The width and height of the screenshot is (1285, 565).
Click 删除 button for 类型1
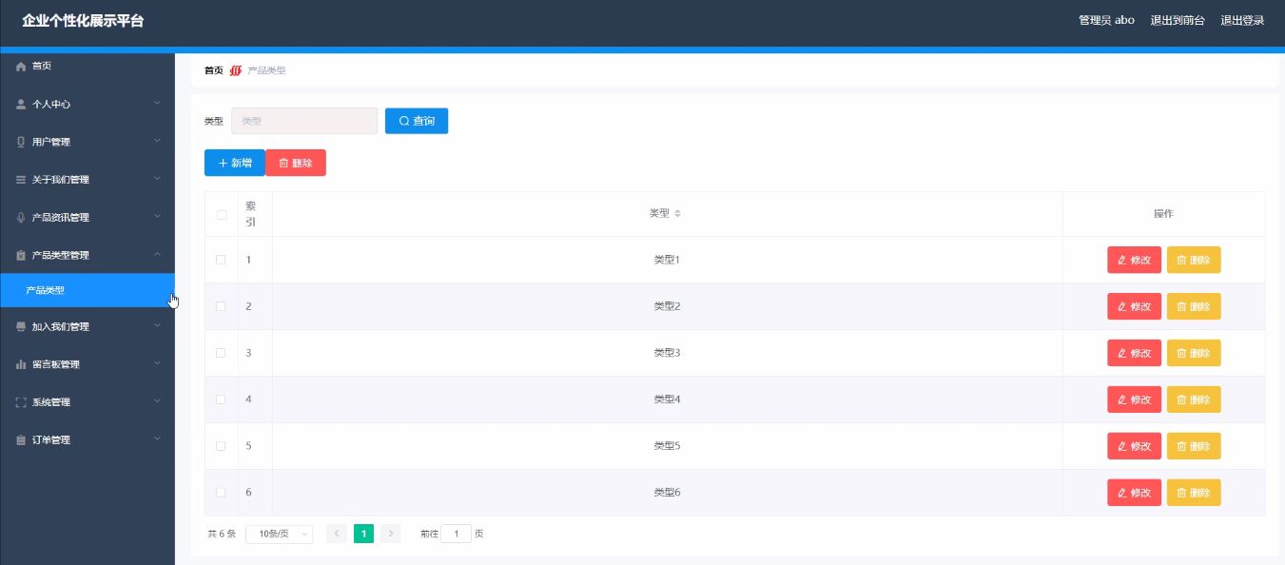pos(1194,260)
